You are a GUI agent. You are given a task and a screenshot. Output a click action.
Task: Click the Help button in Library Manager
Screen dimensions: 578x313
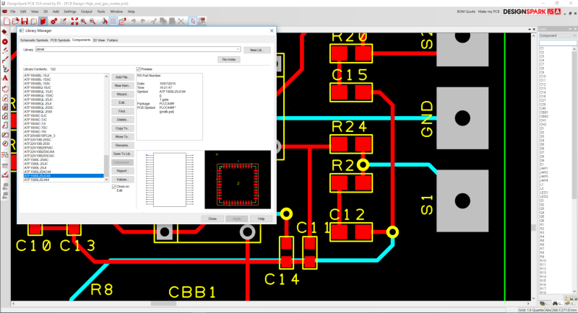coord(261,219)
